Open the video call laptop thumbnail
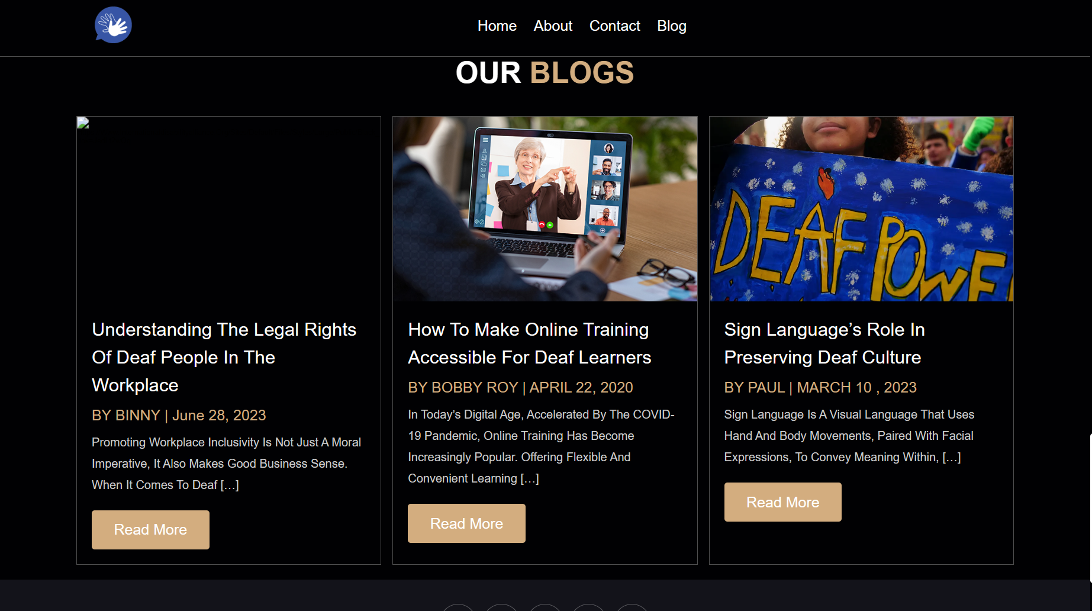The image size is (1092, 611). [x=545, y=209]
